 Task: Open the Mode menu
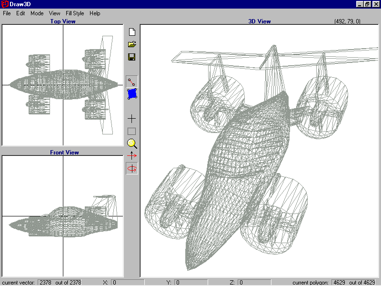tap(37, 13)
